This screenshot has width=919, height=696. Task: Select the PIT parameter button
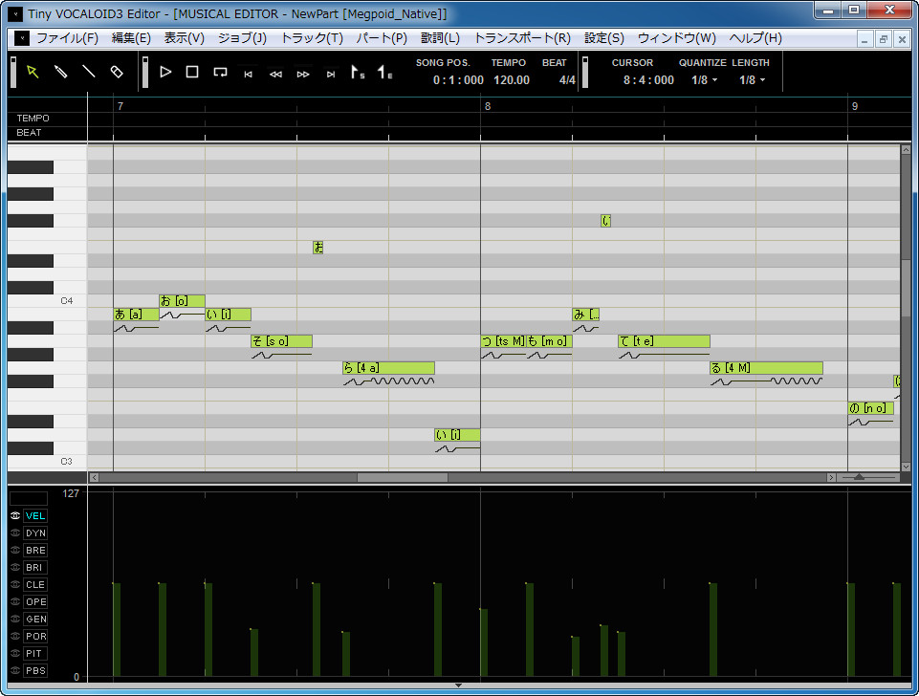click(x=35, y=653)
